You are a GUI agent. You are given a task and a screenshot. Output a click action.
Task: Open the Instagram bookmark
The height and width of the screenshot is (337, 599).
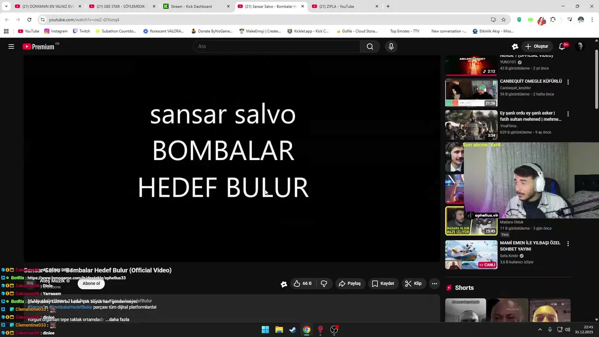coord(56,31)
